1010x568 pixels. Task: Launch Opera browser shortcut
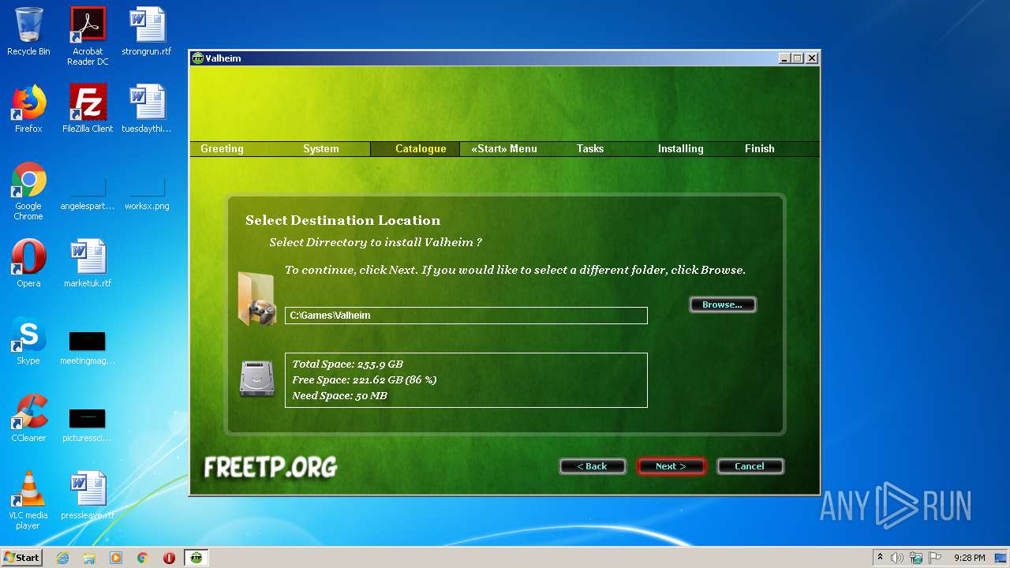[x=28, y=263]
